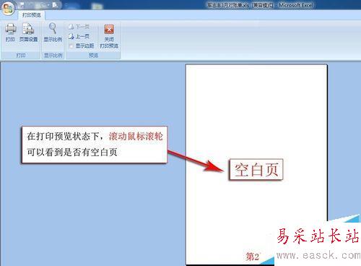Screen dimensions: 361x266
Task: Go to 下一页 next page
Action: tap(79, 27)
